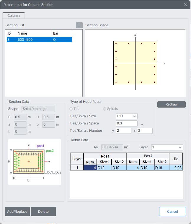Select the Pos1 Size1 D19 cell

104,168
